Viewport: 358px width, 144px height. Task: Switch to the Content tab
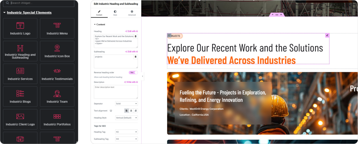tap(99, 13)
